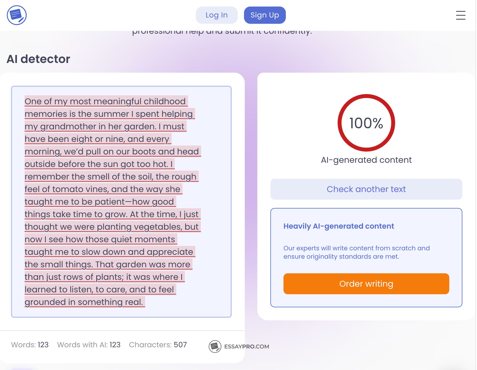Click the AI-generated content label below the gauge

(x=366, y=160)
